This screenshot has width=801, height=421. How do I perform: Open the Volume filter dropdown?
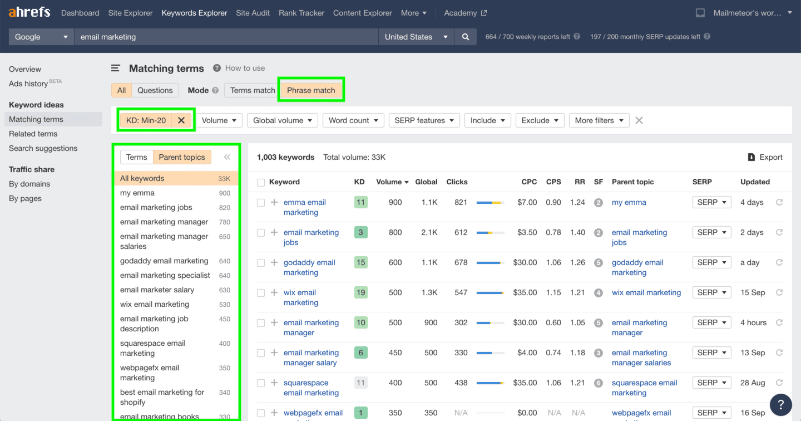tap(219, 120)
